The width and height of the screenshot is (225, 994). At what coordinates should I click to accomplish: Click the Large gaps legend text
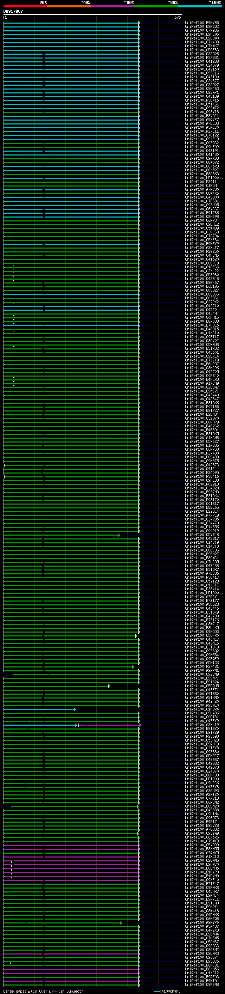click(43, 991)
